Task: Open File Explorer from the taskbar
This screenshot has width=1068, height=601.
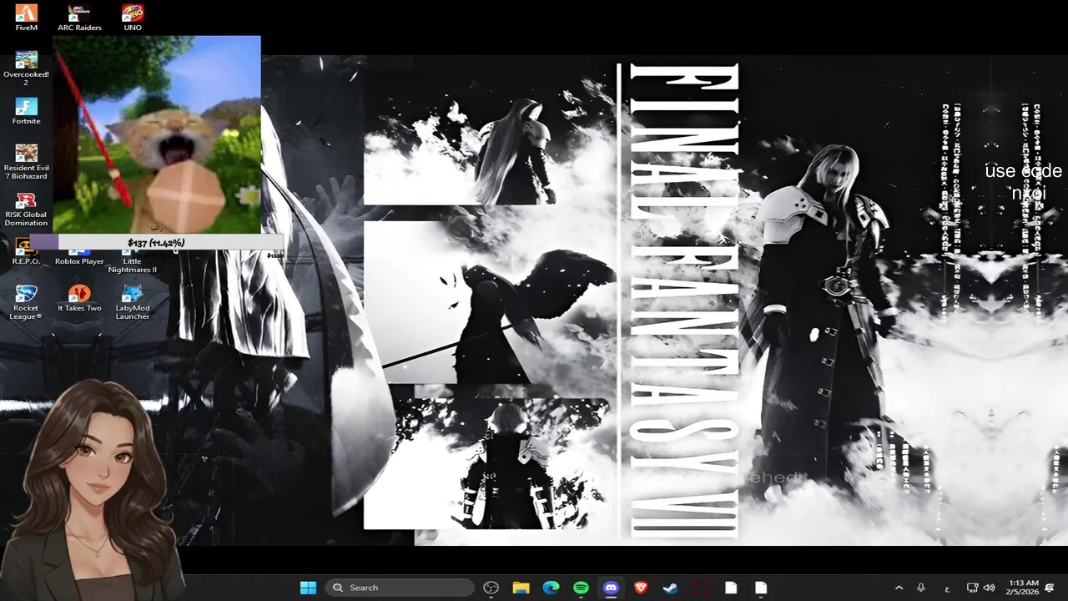Action: pos(521,588)
